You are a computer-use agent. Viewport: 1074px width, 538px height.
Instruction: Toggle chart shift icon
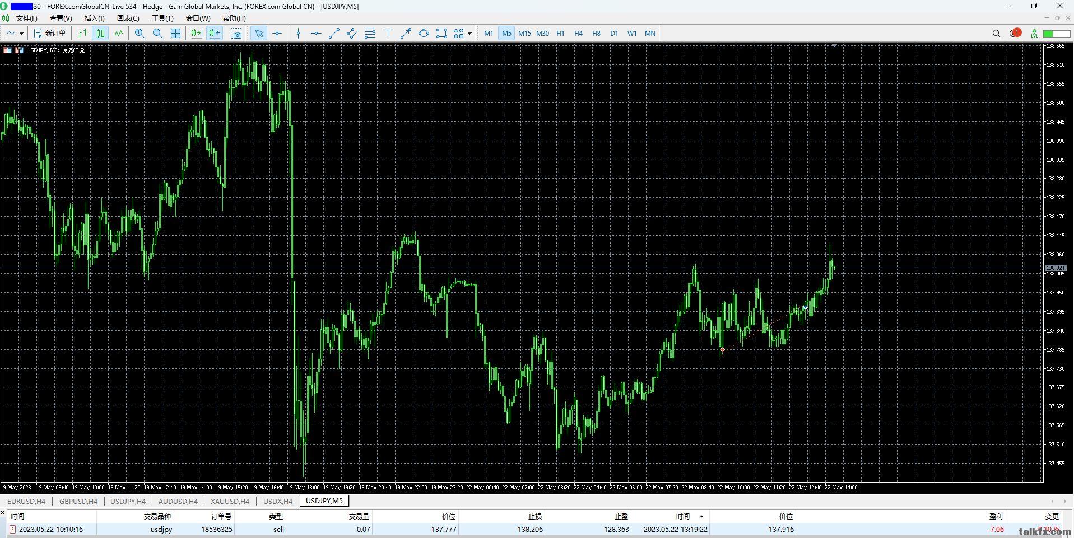(215, 34)
